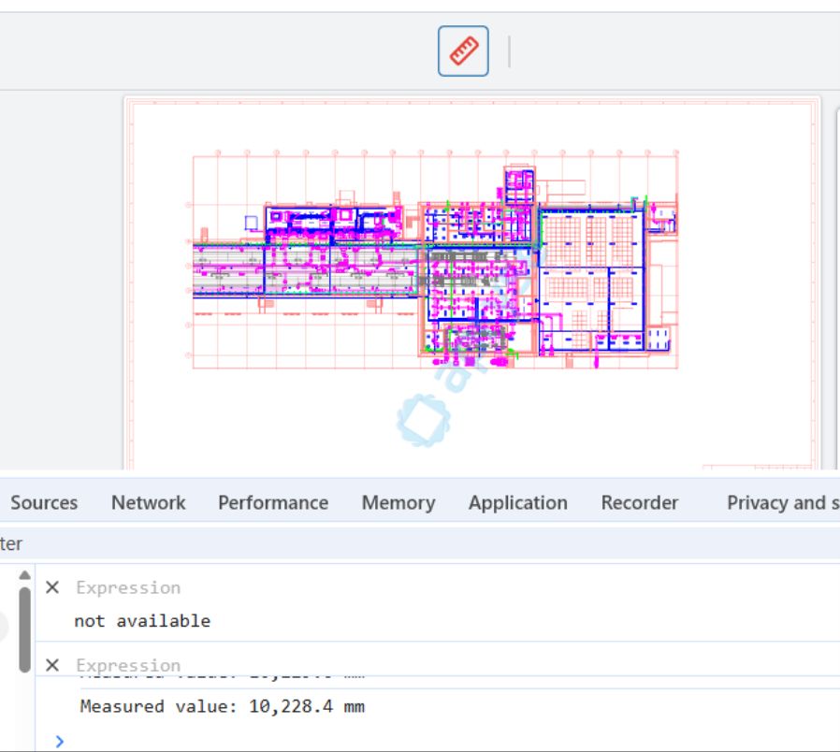Click the console prompt chevron
This screenshot has width=840, height=752.
point(60,742)
